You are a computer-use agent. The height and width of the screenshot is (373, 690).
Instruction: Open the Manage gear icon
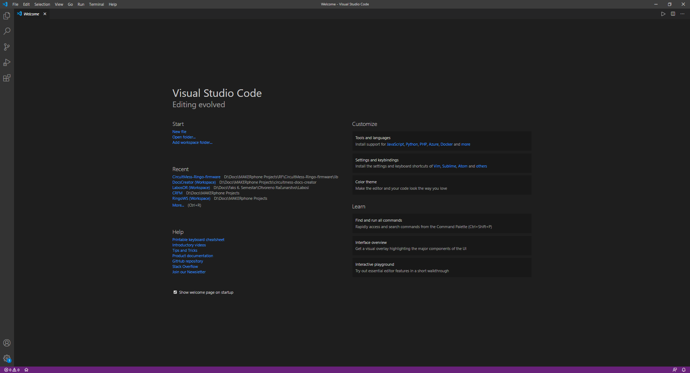[7, 358]
